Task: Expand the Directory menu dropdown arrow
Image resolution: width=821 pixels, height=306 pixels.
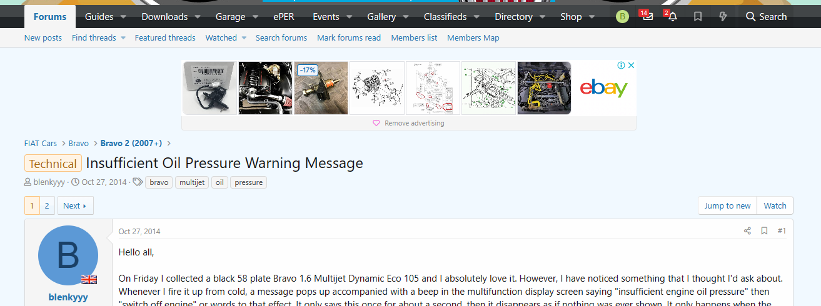Action: click(543, 17)
